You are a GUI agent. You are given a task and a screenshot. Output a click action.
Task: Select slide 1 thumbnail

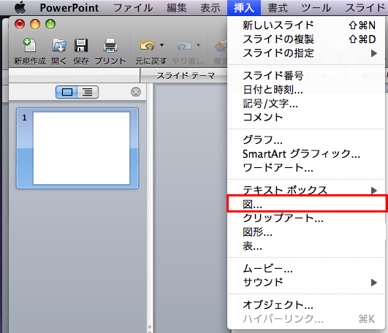(x=77, y=148)
